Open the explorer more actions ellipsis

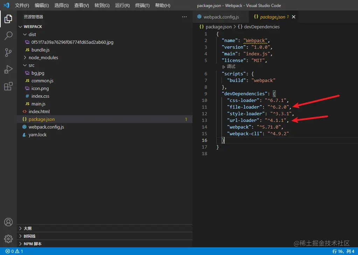click(x=184, y=17)
